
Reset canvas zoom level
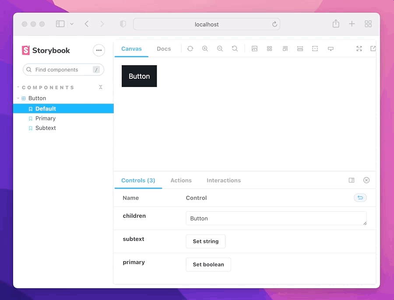click(235, 49)
